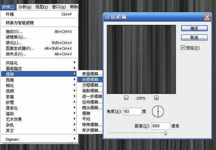
Task: Click the angle dial control
Action: point(158,112)
